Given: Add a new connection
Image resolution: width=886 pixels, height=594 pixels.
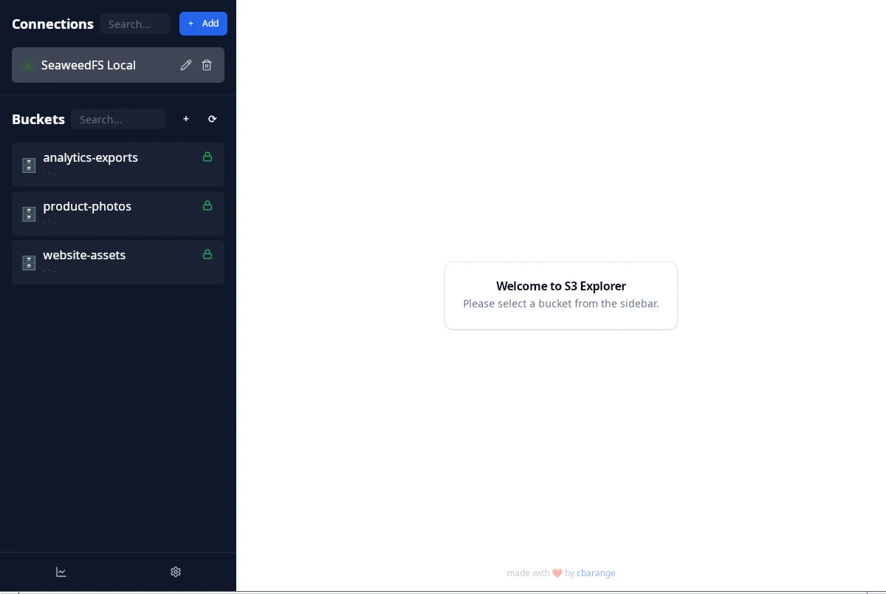Looking at the screenshot, I should pos(203,24).
